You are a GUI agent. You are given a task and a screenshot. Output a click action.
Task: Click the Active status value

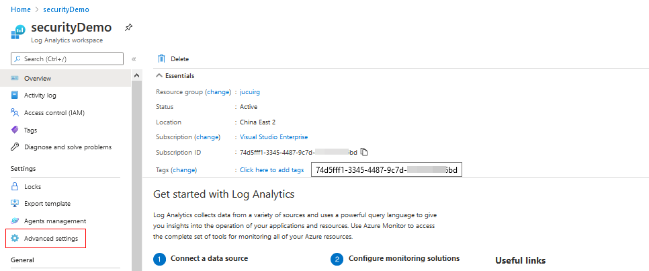point(249,106)
